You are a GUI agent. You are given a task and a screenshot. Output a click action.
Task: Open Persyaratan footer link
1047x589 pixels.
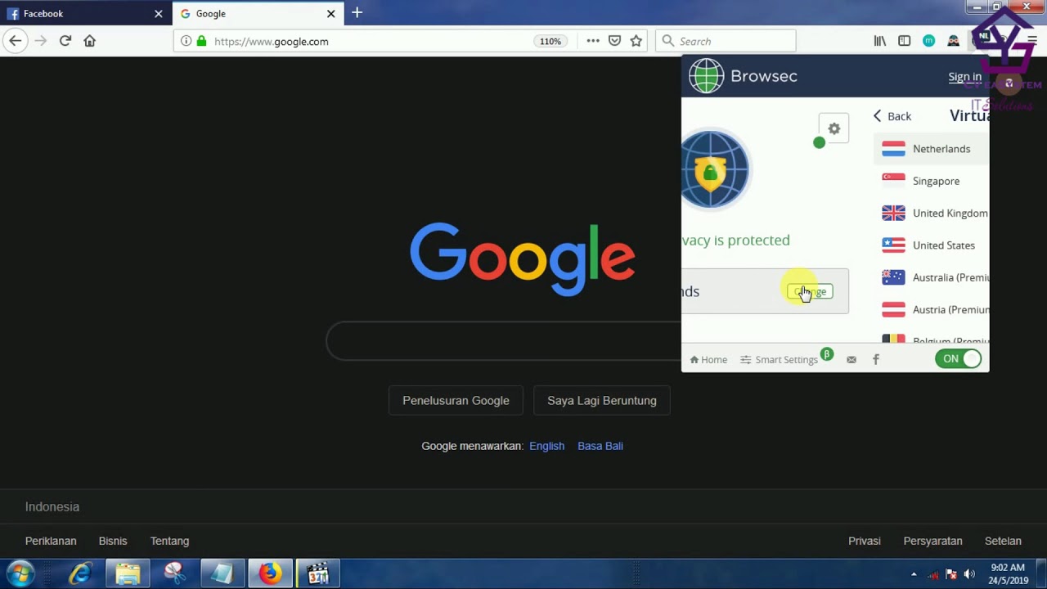coord(932,541)
